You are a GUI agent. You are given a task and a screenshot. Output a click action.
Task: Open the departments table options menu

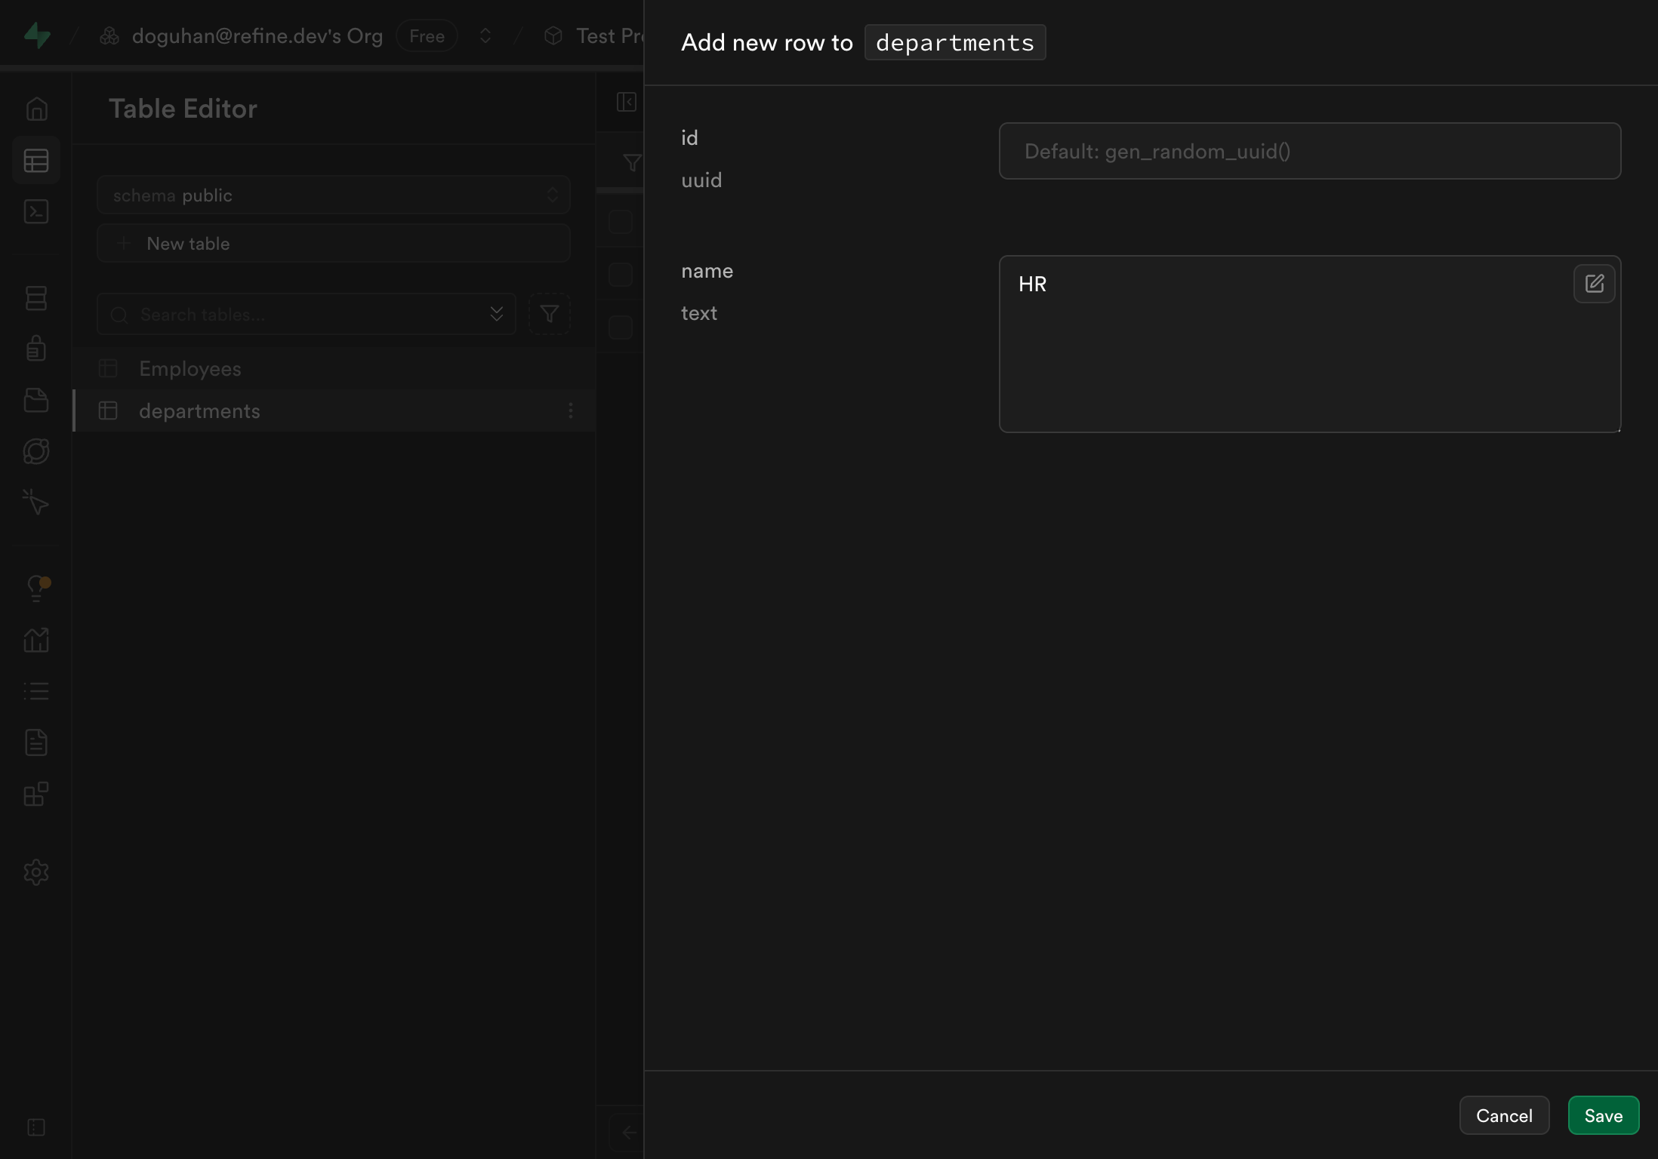(570, 411)
